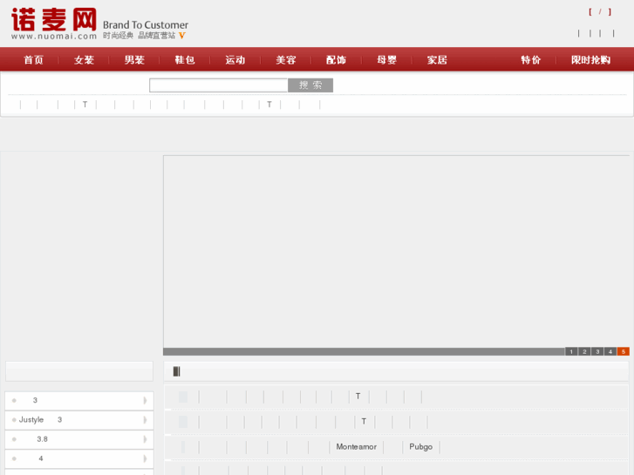The height and width of the screenshot is (475, 634).
Task: Click the 'T' keyword link left in hot-search row
Action: 85,105
